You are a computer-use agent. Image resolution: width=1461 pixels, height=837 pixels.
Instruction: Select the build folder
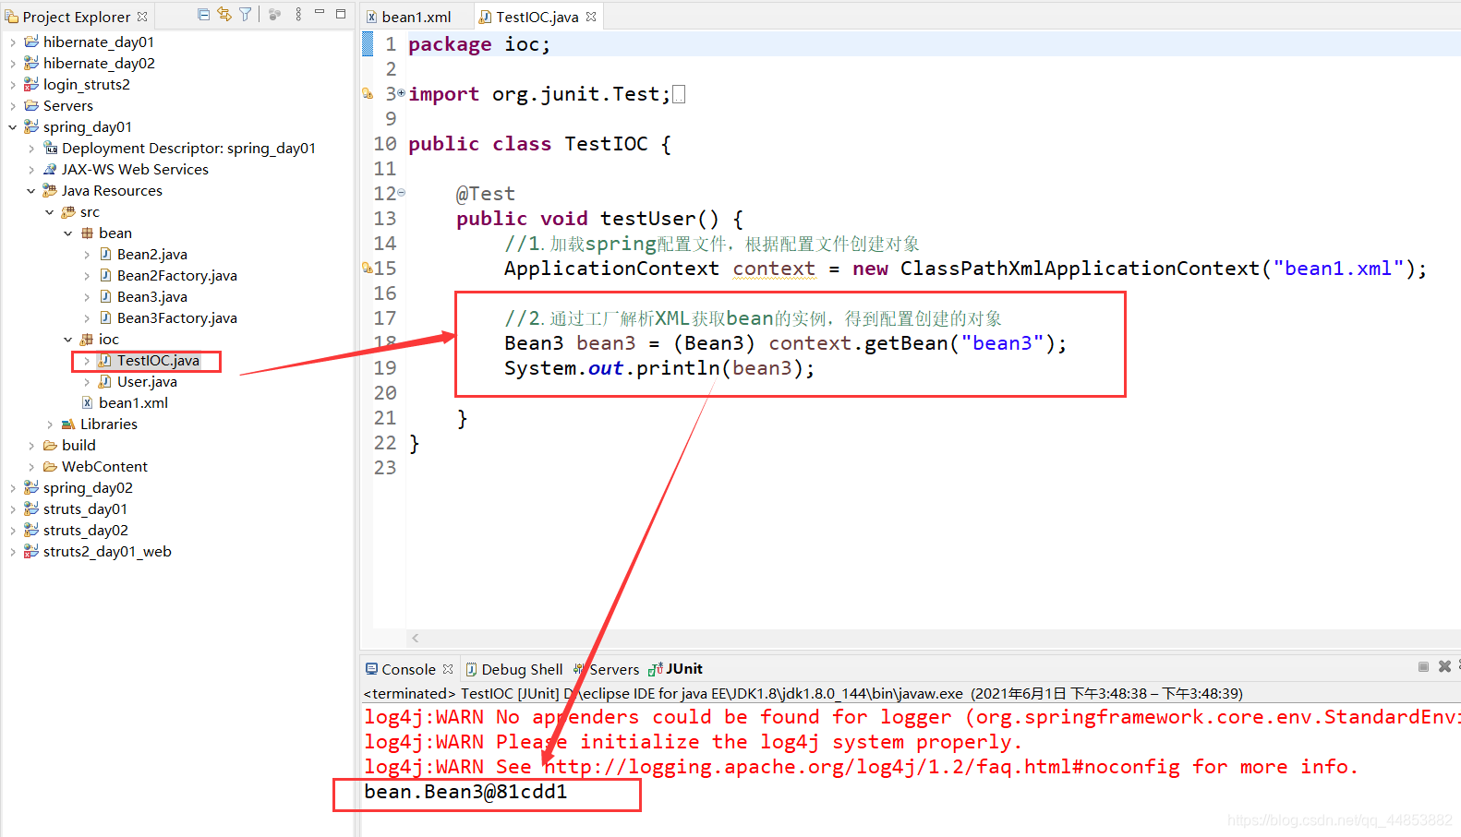78,446
